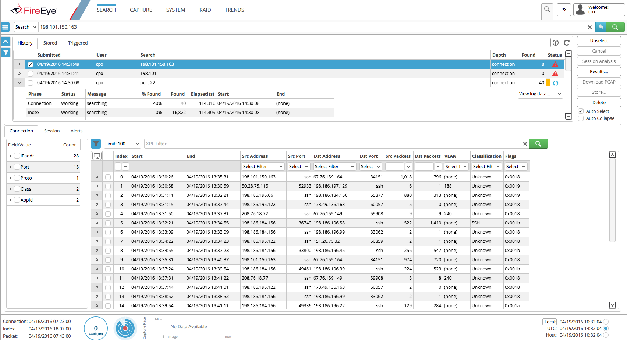Screen dimensions: 627x340
Task: Click warning icon for 198.101 search
Action: click(x=555, y=74)
